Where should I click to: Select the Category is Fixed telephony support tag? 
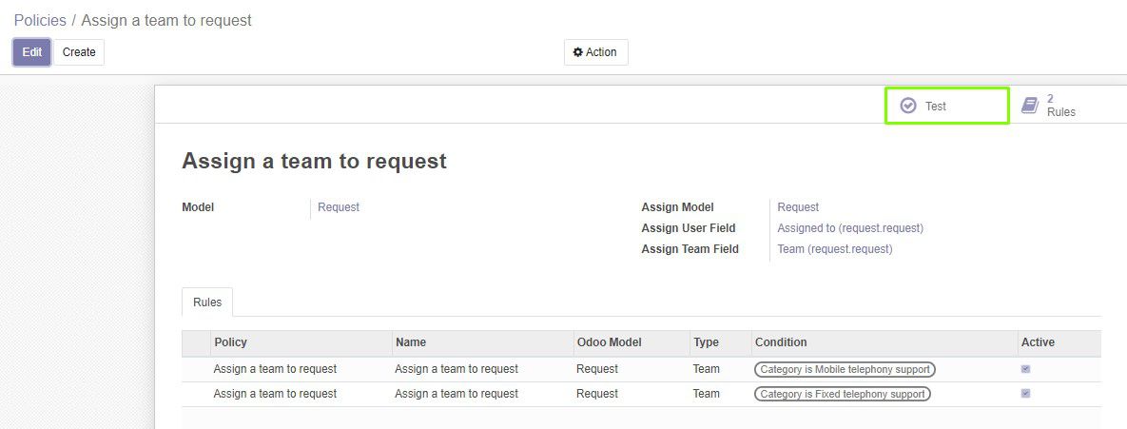[x=843, y=394]
